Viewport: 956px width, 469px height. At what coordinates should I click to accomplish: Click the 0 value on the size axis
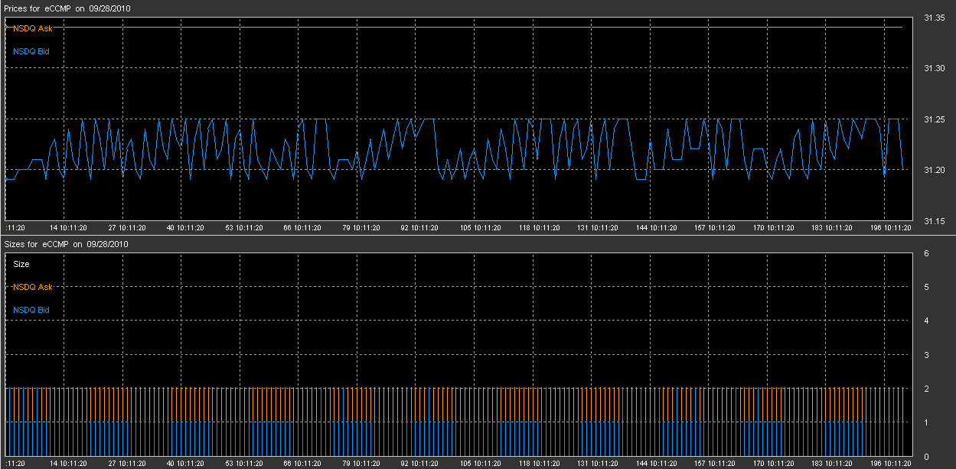click(926, 456)
